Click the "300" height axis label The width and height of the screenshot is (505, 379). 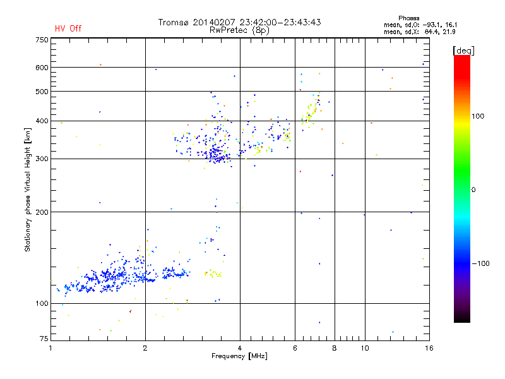pos(42,159)
